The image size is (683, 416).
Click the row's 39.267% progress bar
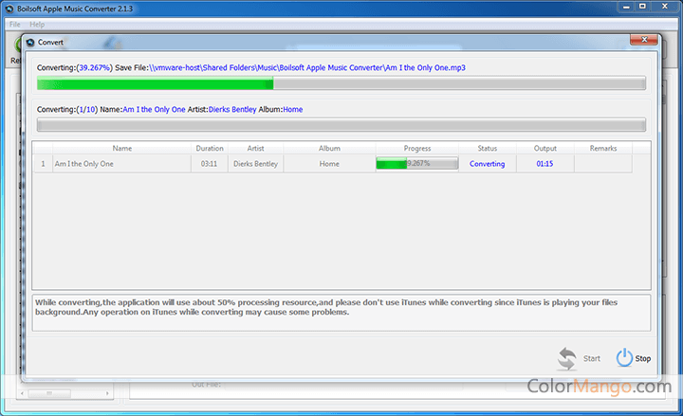click(416, 164)
